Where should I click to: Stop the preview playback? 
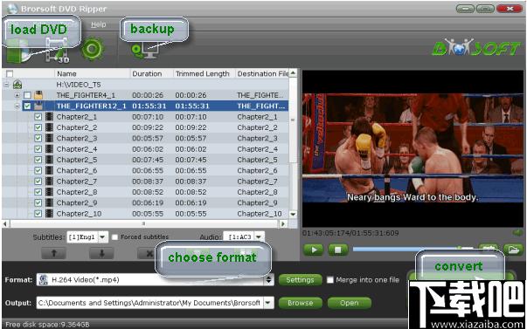[x=339, y=250]
